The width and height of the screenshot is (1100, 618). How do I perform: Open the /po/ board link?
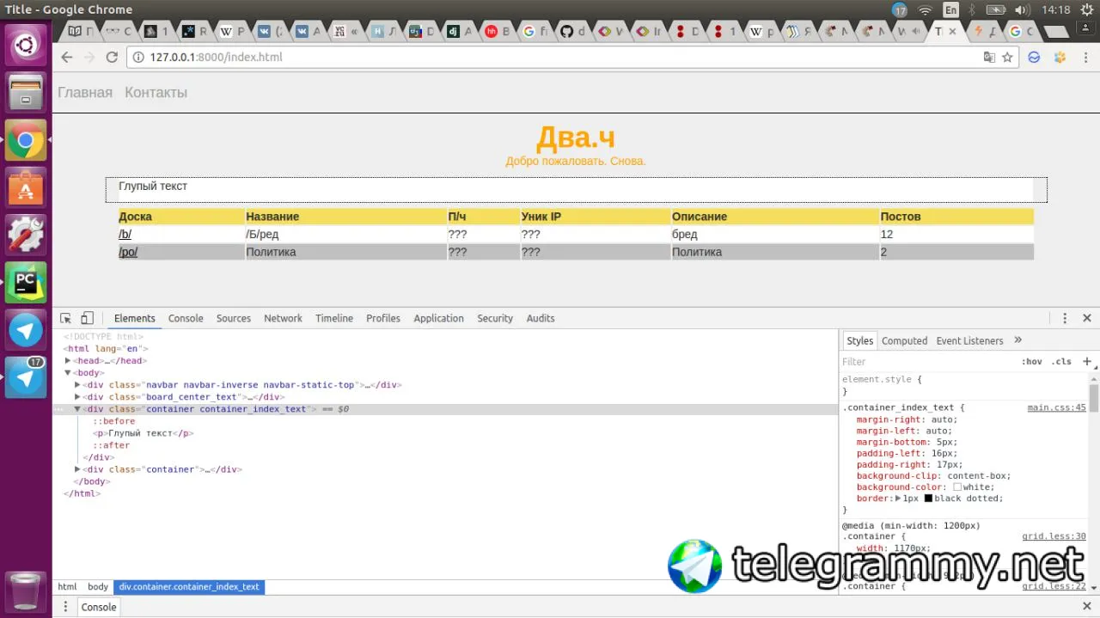click(x=128, y=252)
